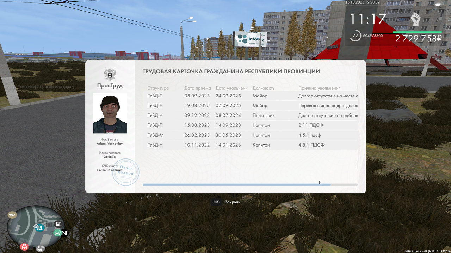Image resolution: width=451 pixels, height=253 pixels.
Task: Click the horizontal scrollbar under the table
Action: [x=250, y=184]
